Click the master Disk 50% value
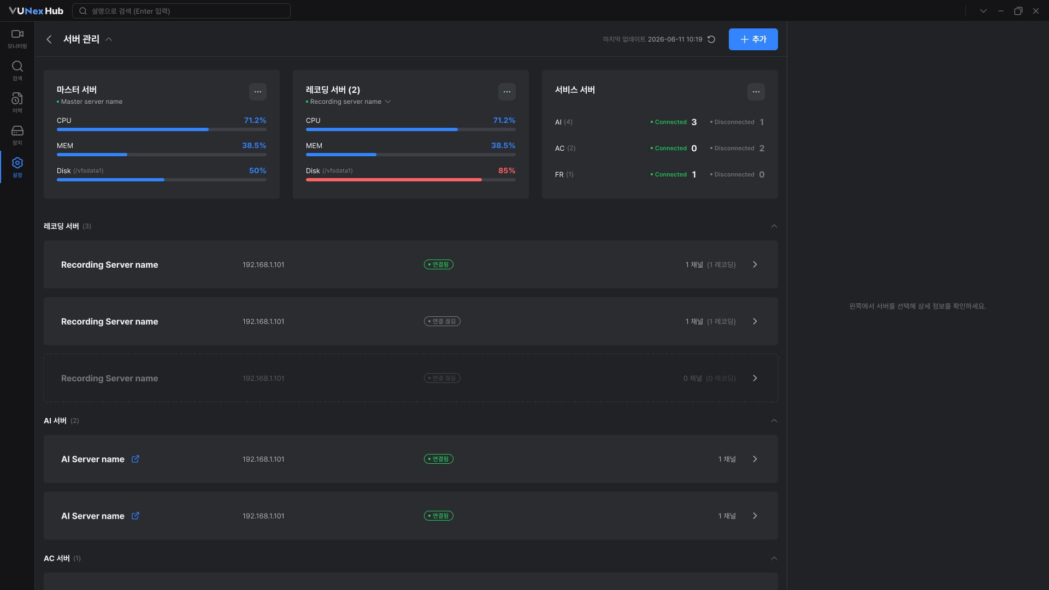The width and height of the screenshot is (1049, 590). click(257, 170)
